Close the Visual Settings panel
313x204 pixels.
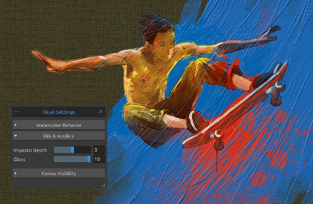tap(101, 112)
